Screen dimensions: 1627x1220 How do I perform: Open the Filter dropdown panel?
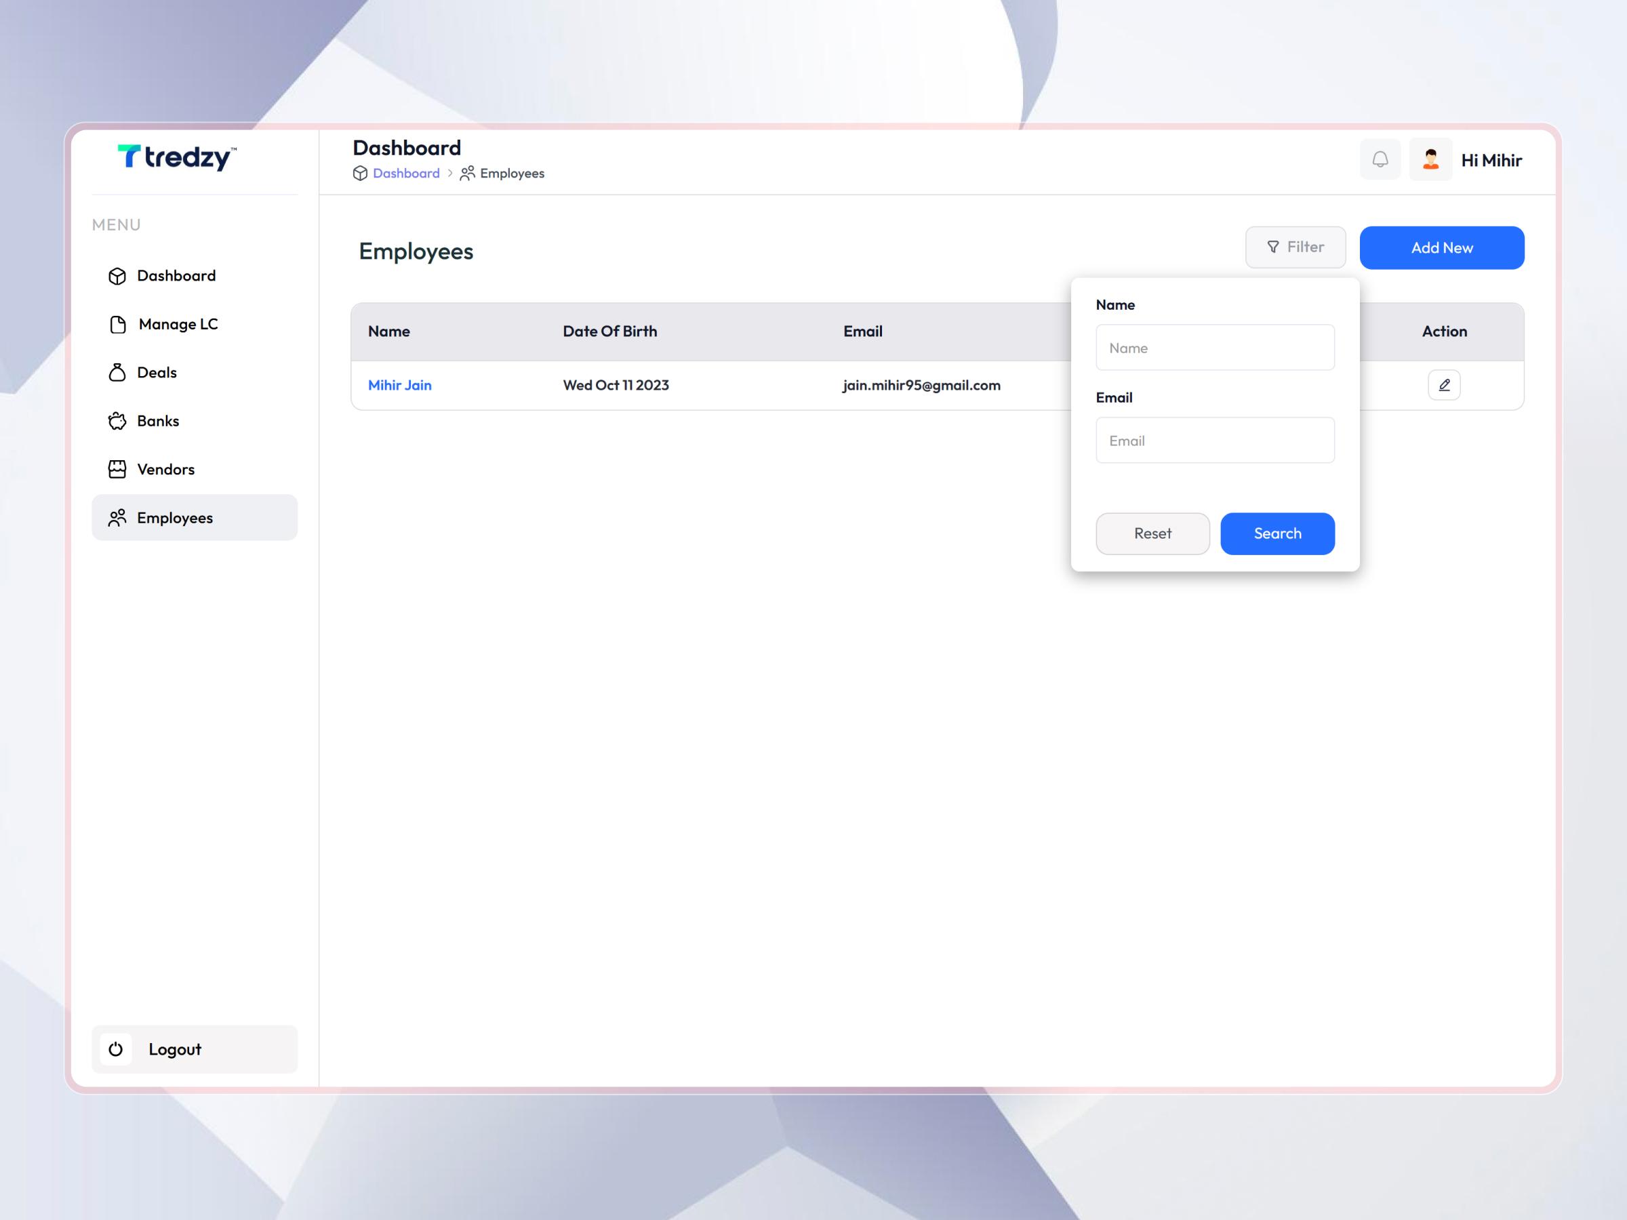tap(1295, 247)
